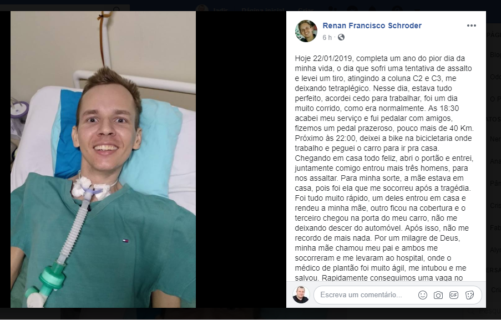The height and width of the screenshot is (320, 501).
Task: Open the GIF picker in comment box
Action: coord(454,295)
